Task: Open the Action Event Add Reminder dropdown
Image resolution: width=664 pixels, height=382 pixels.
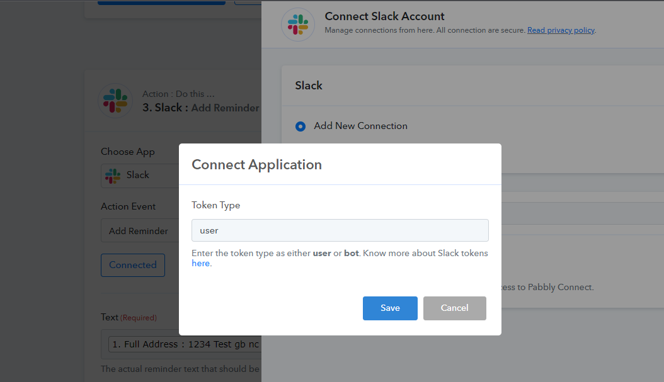Action: click(140, 231)
